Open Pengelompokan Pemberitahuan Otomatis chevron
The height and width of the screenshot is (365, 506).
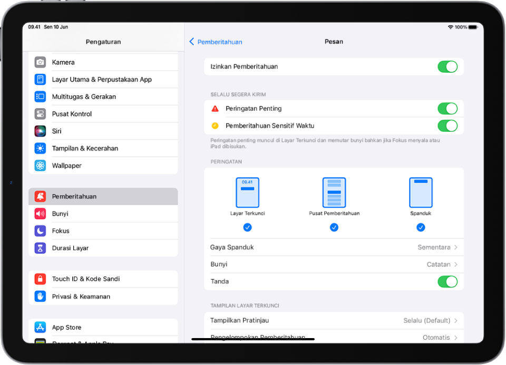click(x=455, y=338)
